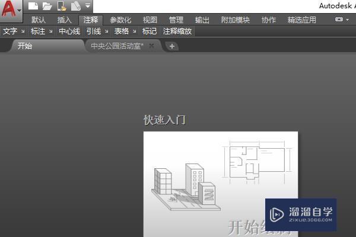Click the 中心线 panel title
Viewport: 356px width, 237px height.
point(69,31)
